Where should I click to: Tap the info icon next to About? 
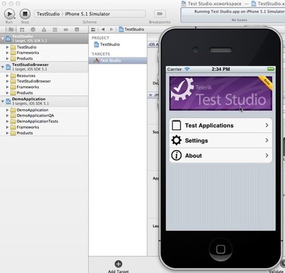(177, 155)
